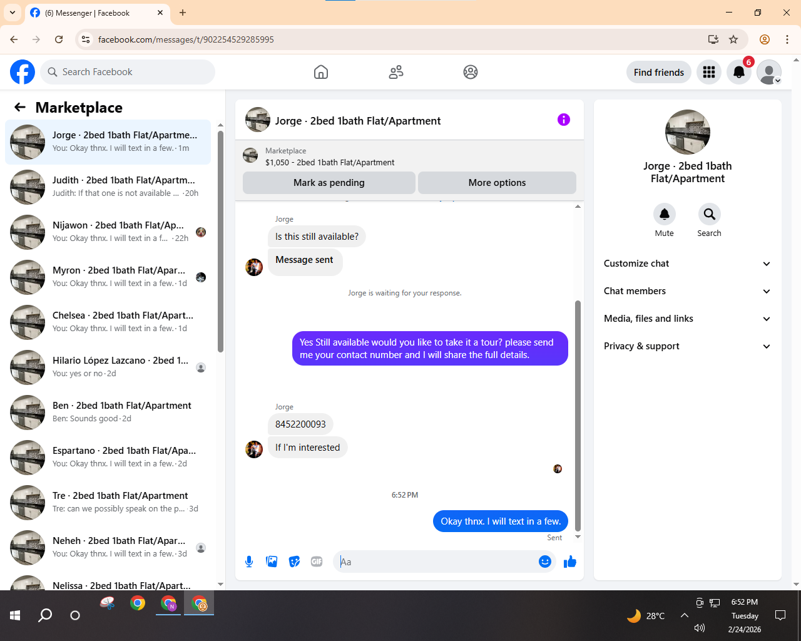Open Windows taskbar search
The image size is (801, 641).
tap(45, 615)
